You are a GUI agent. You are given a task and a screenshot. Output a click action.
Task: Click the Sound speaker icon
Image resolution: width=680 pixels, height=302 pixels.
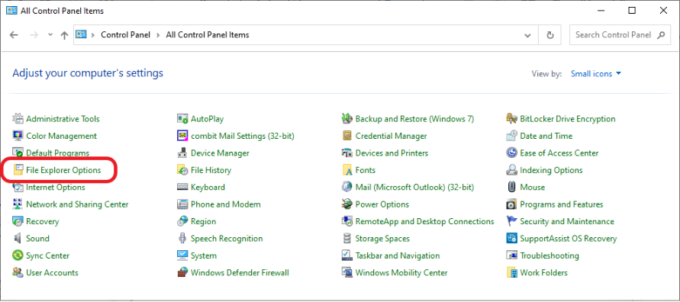(x=18, y=238)
